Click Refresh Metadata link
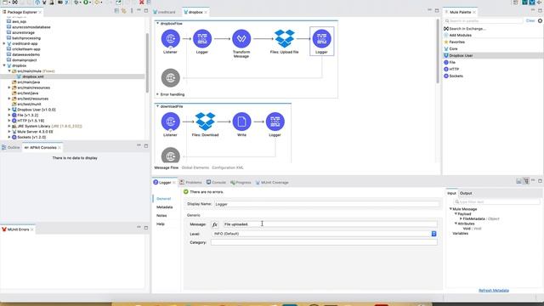 tap(494, 291)
